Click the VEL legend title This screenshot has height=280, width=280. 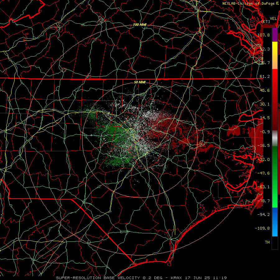tap(273, 19)
